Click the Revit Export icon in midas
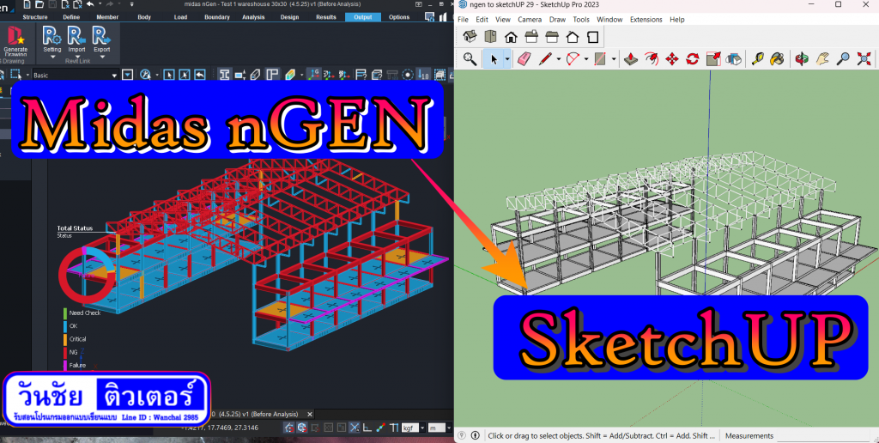The image size is (879, 443). (x=101, y=36)
